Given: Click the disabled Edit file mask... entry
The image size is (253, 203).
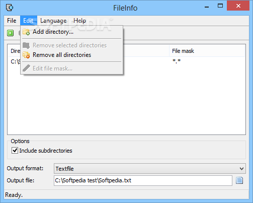Looking at the screenshot, I should [72, 69].
